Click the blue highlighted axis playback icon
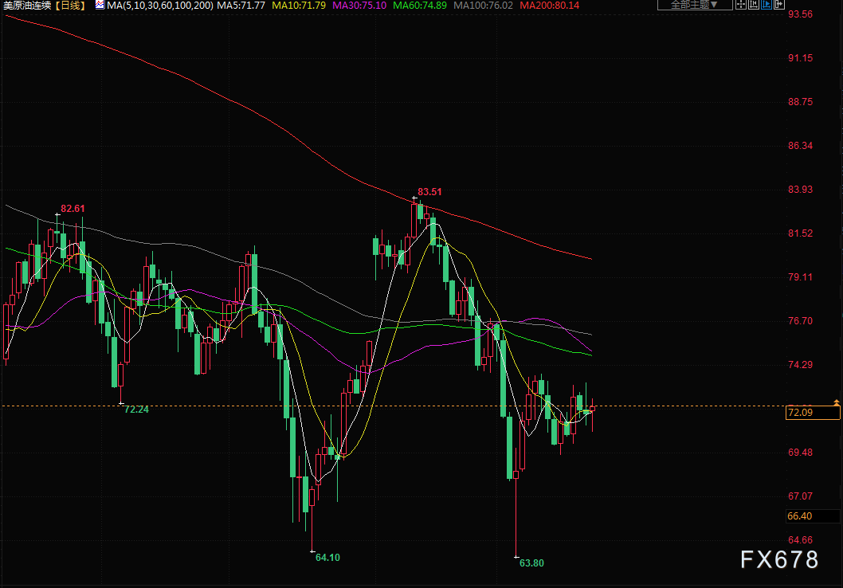Viewport: 843px width, 588px height. pos(767,4)
